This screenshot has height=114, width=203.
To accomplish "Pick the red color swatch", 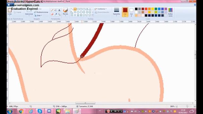I will 146,9.
